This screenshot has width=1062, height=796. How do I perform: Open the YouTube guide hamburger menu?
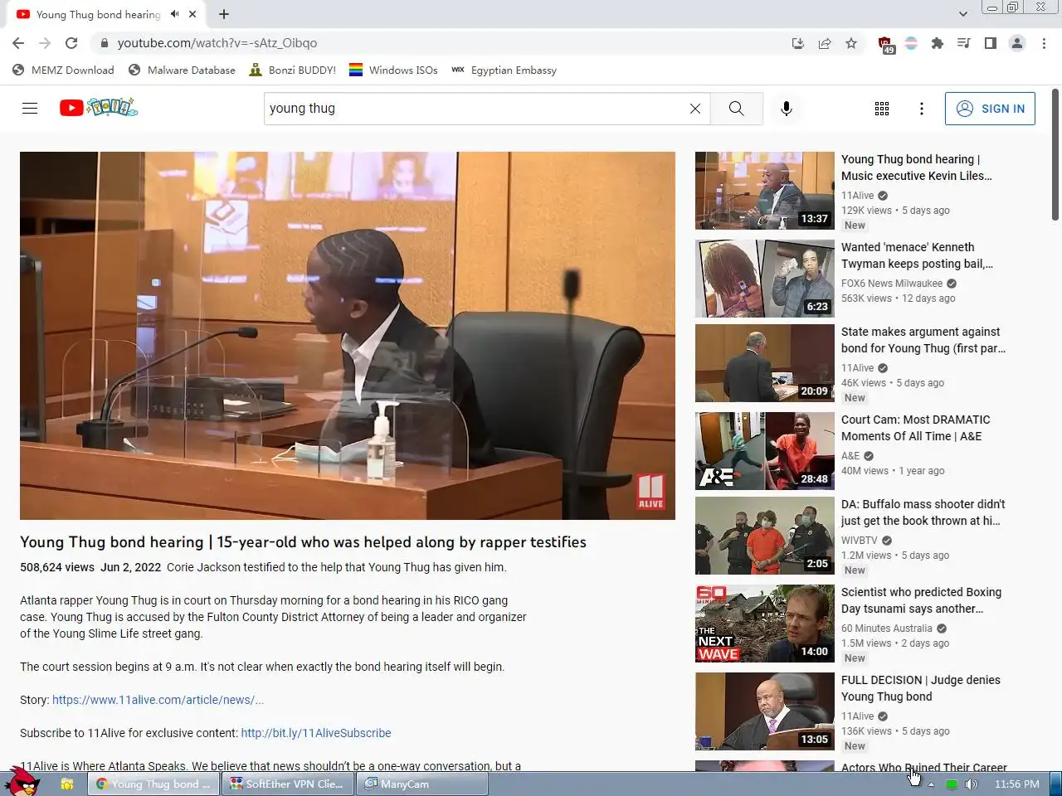click(x=30, y=108)
